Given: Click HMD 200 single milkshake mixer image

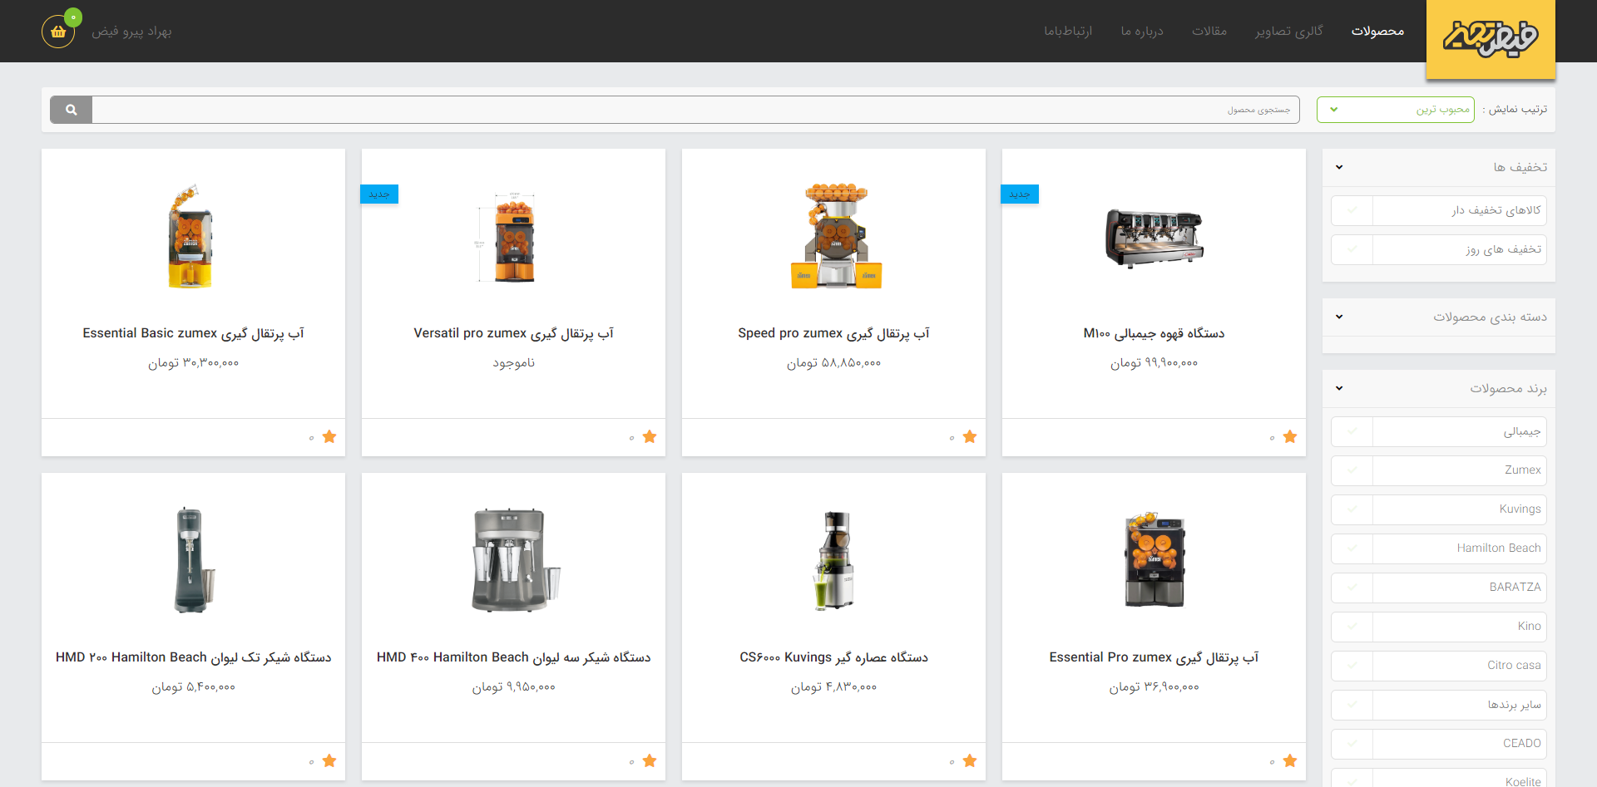Looking at the screenshot, I should pos(194,560).
